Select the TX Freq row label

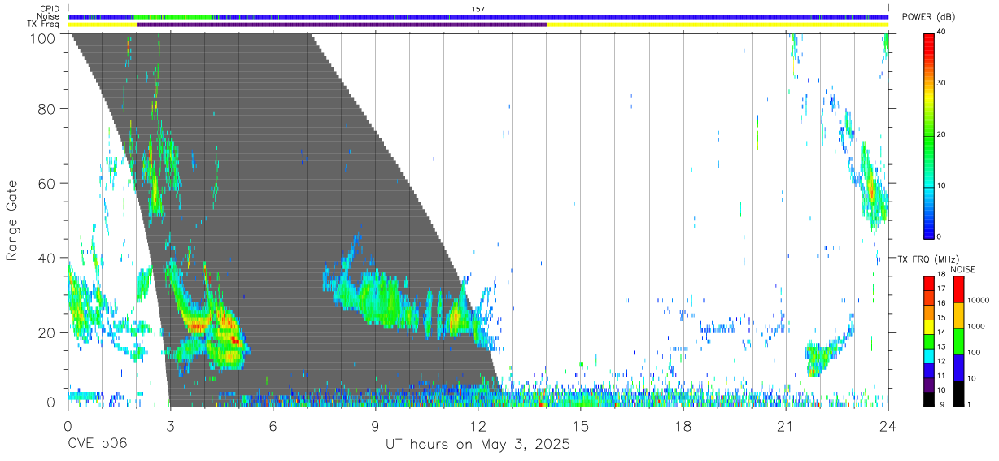coord(45,24)
